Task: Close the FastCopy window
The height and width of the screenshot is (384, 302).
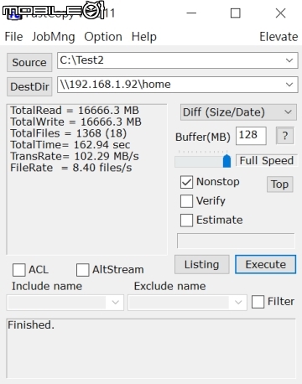Action: tap(280, 13)
